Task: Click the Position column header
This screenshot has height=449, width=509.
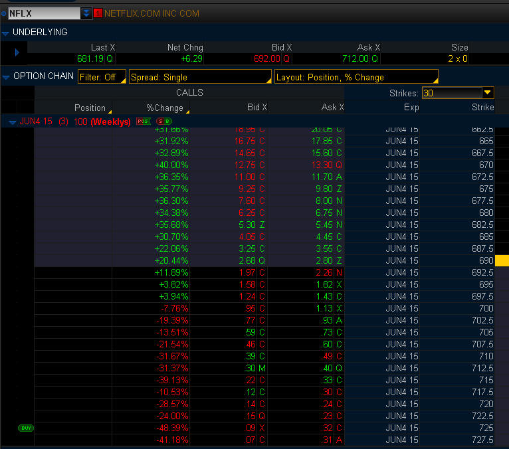Action: click(x=90, y=108)
